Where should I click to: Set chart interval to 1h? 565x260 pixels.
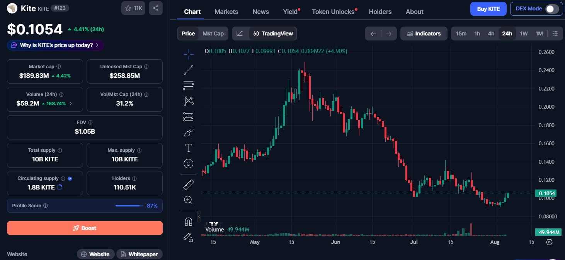477,34
